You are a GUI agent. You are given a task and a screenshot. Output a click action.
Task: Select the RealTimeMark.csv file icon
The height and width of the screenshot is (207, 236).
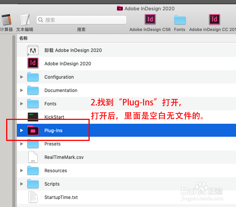[33, 157]
